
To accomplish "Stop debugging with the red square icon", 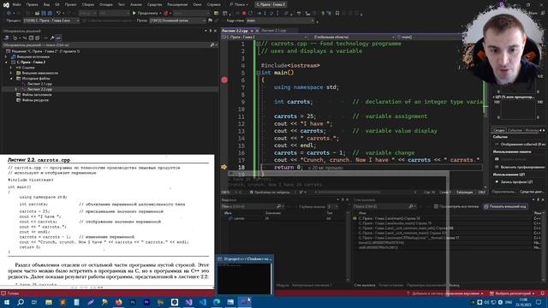I will (244, 14).
